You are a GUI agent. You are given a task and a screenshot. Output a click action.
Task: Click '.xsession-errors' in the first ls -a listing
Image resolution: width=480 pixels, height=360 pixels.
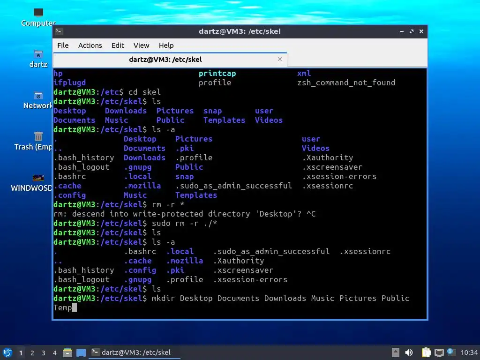click(339, 176)
